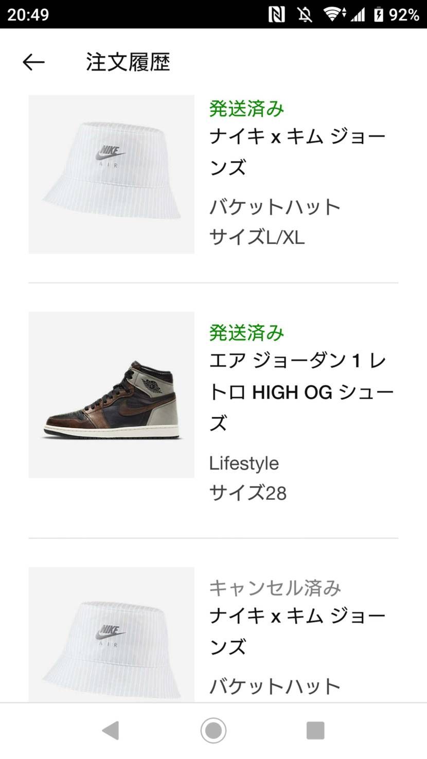The image size is (427, 759).
Task: Select the cancelled ナイキ x キム ジョーンズ order title
Action: coord(297,631)
